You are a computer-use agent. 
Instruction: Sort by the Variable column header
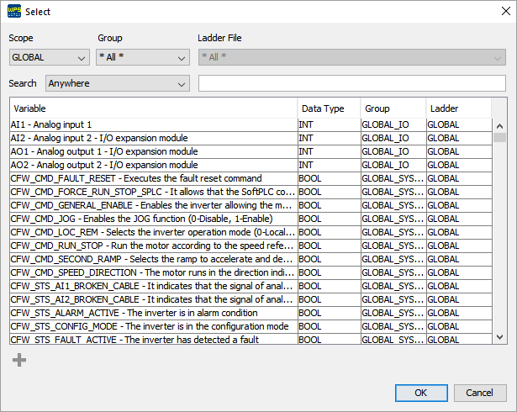point(154,109)
